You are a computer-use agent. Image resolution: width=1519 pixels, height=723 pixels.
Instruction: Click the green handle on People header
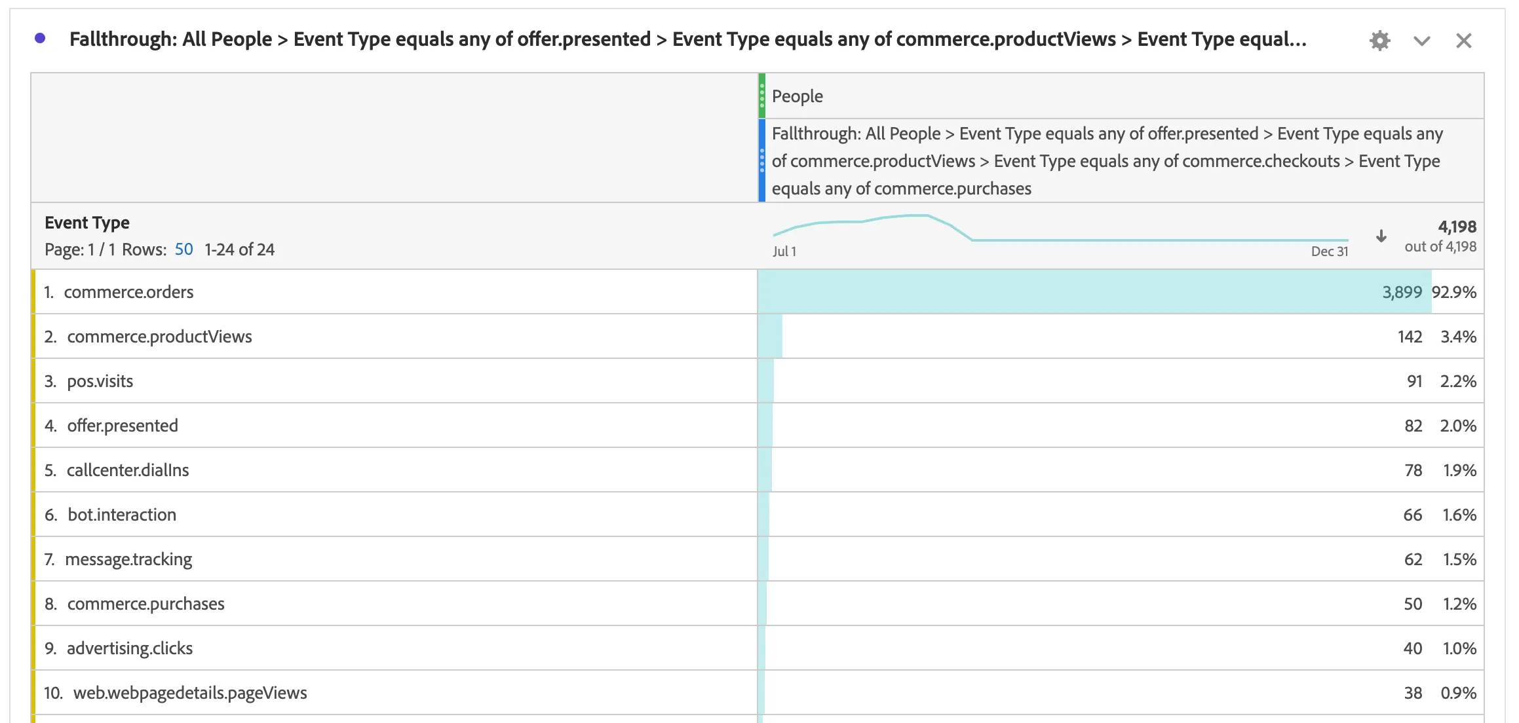[x=762, y=96]
